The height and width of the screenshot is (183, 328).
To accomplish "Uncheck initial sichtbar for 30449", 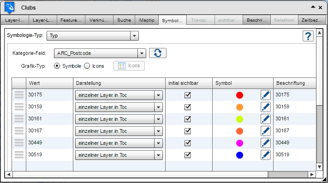I will [x=188, y=143].
